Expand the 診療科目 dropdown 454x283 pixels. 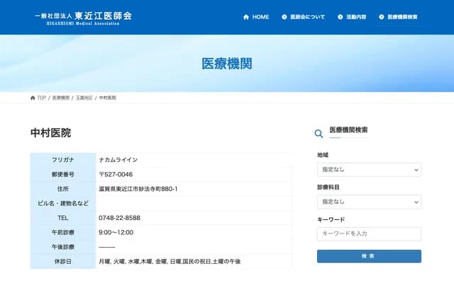(x=368, y=202)
